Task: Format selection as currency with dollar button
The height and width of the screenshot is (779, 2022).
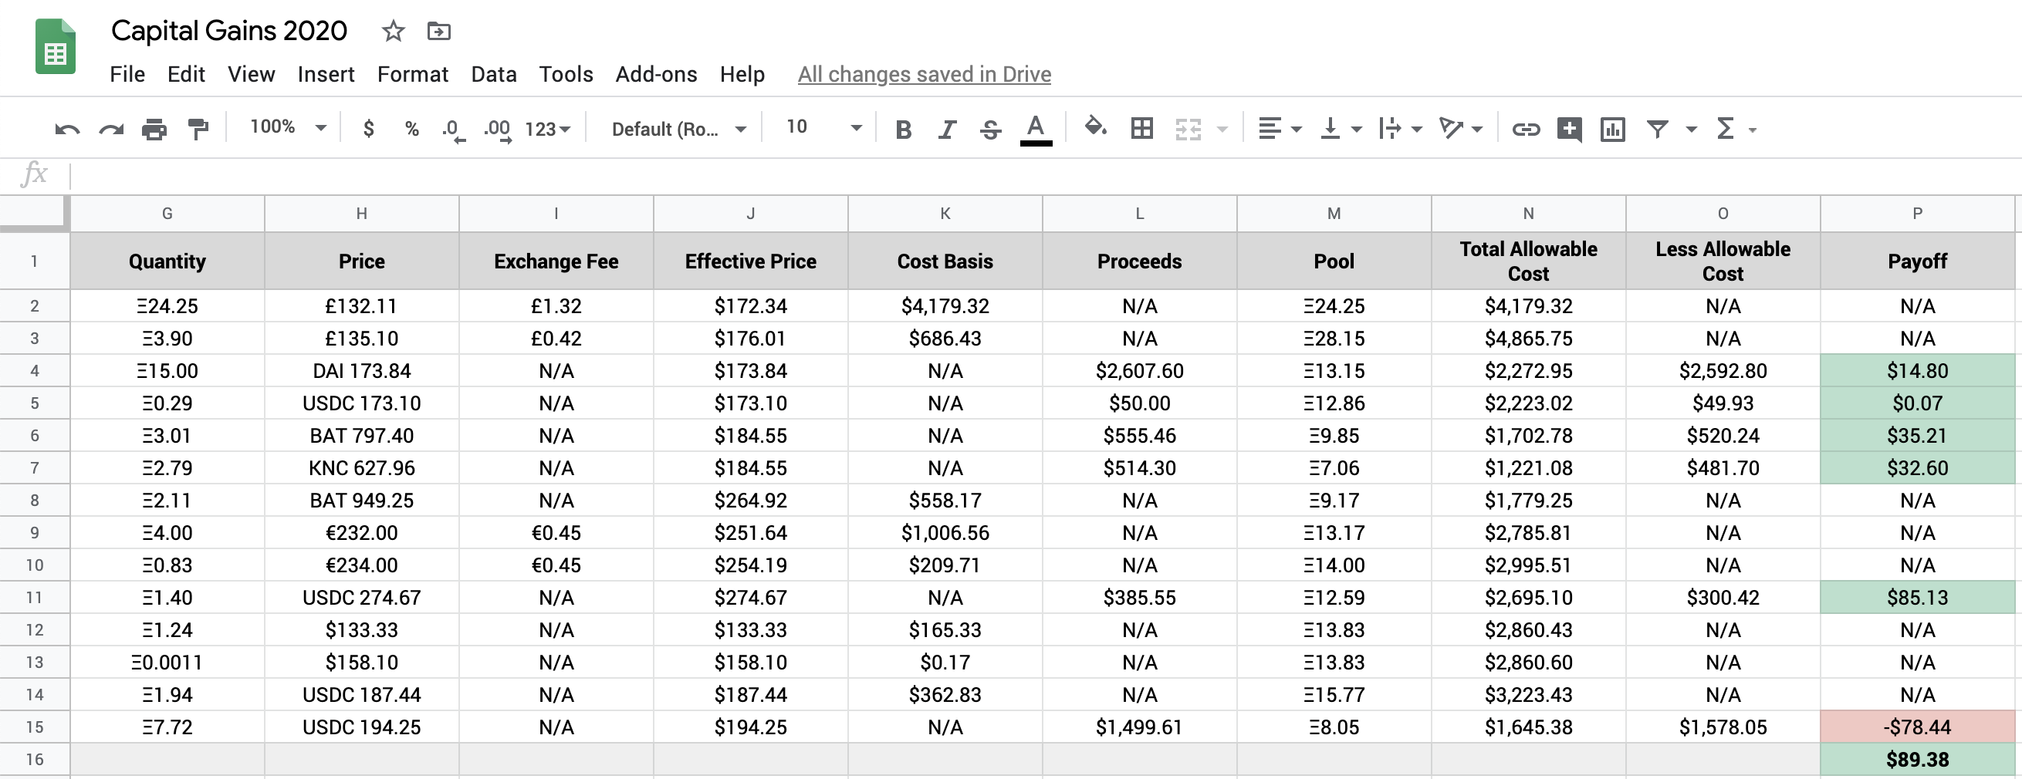Action: click(x=368, y=129)
